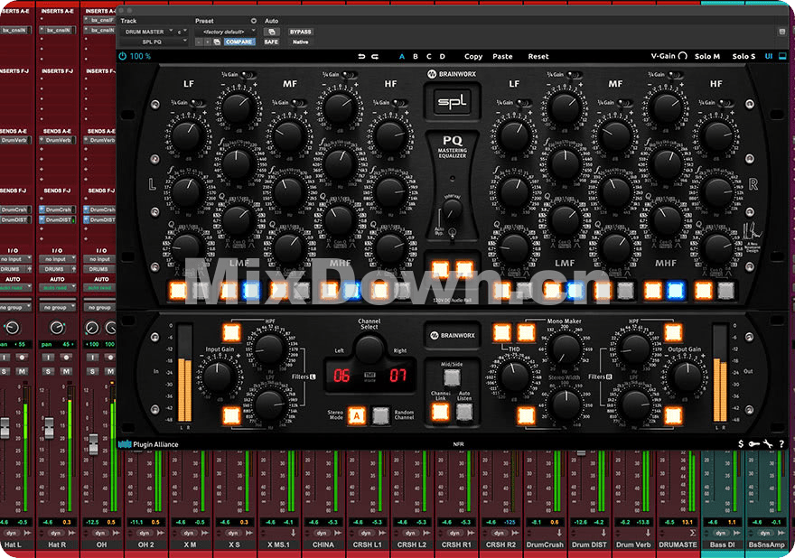This screenshot has width=795, height=558.
Task: Click Paste in plugin toolbar
Action: click(502, 56)
